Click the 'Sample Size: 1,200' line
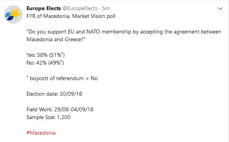This screenshot has height=142, width=229. 48,117
